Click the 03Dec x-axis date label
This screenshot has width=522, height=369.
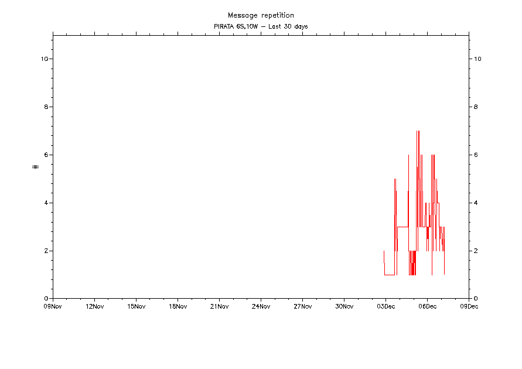(385, 306)
